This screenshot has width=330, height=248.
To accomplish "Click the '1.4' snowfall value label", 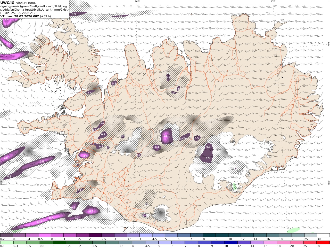I will coord(7,20).
